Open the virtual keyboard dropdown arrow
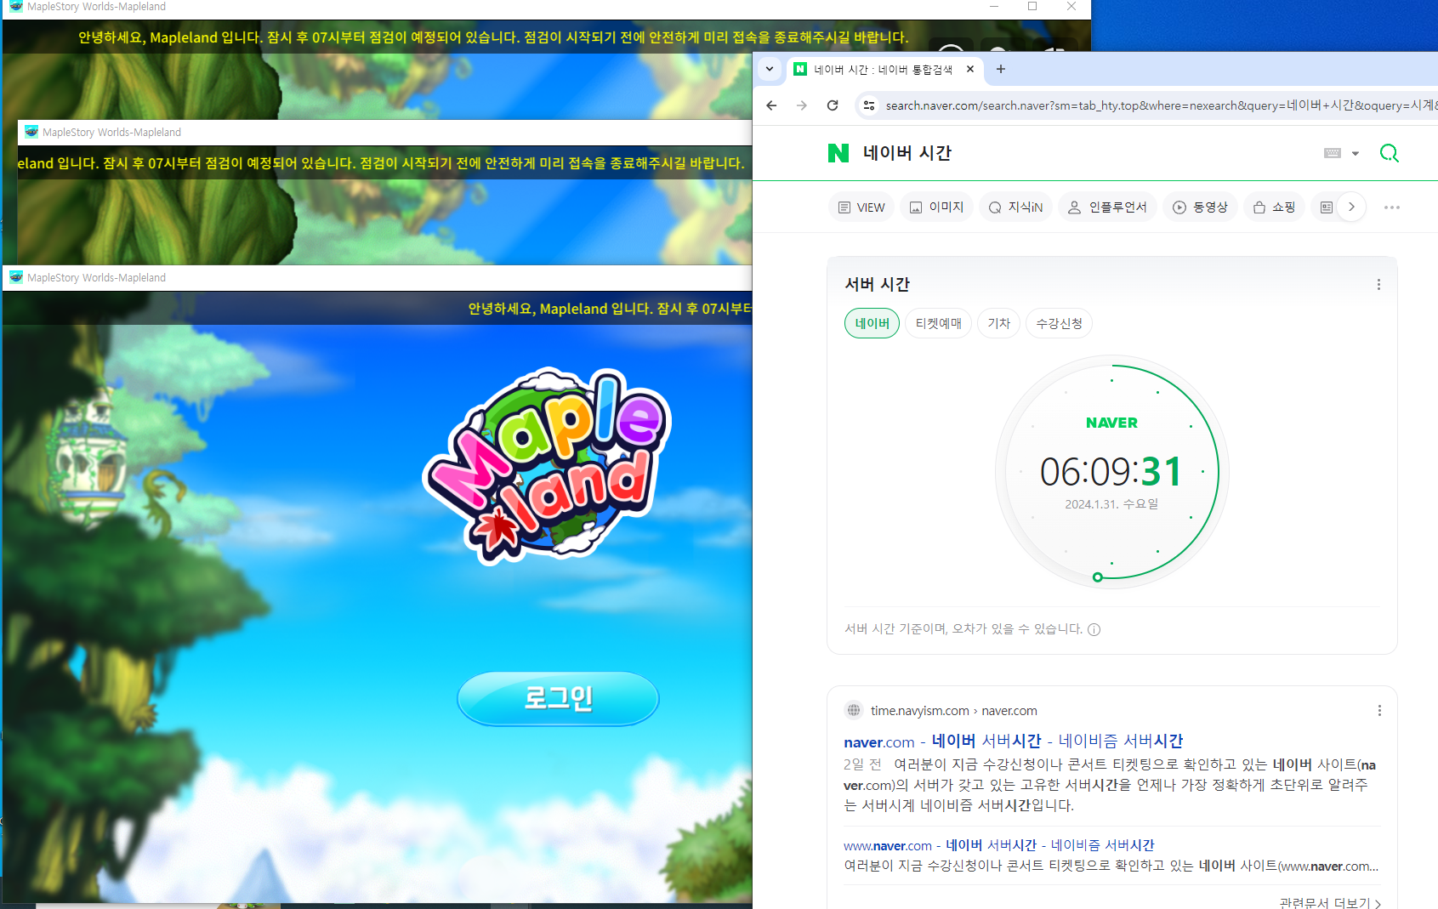 pyautogui.click(x=1356, y=154)
